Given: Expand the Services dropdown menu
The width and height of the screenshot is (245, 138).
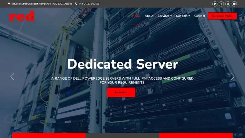Looking at the screenshot, I should (x=165, y=16).
